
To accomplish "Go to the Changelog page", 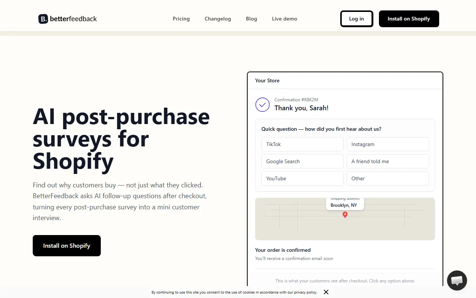I will coord(218,19).
